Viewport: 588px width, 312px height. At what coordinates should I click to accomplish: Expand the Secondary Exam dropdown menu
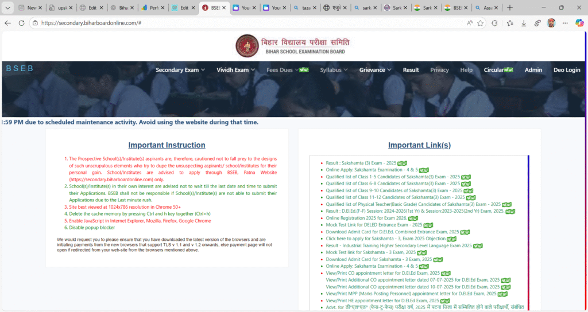pyautogui.click(x=180, y=70)
